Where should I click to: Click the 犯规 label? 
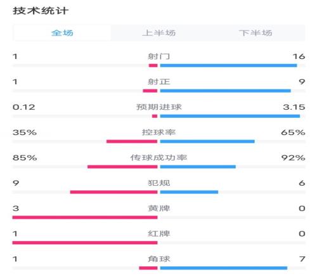(158, 183)
